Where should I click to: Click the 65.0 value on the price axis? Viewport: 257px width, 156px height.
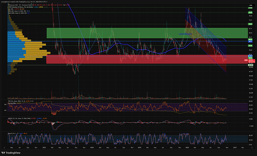coord(250,33)
